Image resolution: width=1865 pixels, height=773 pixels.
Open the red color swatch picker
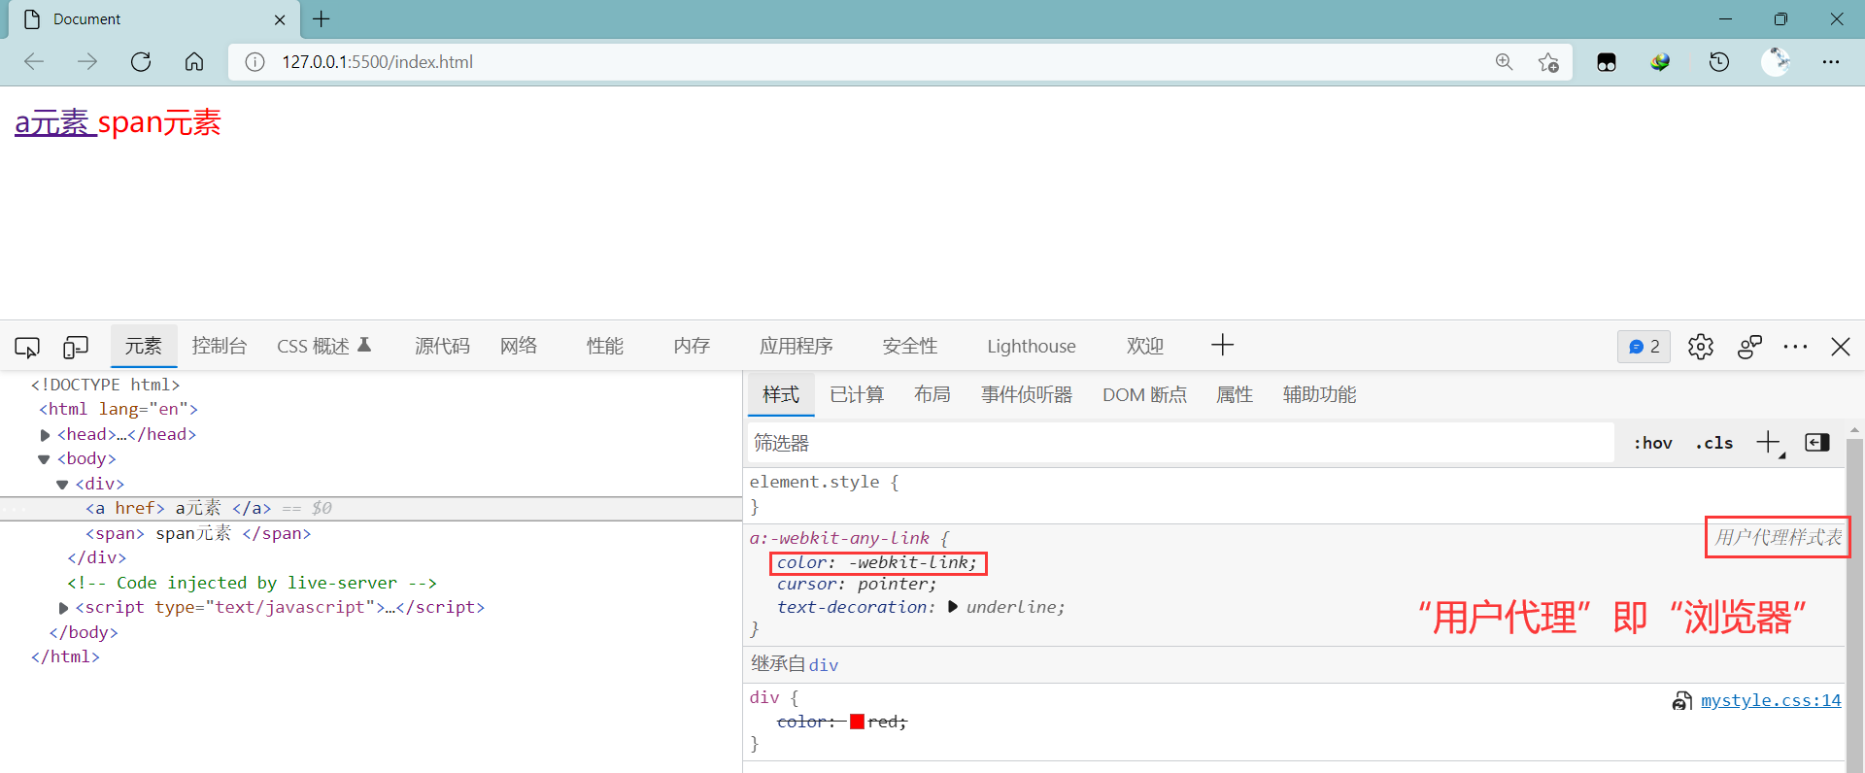tap(857, 722)
